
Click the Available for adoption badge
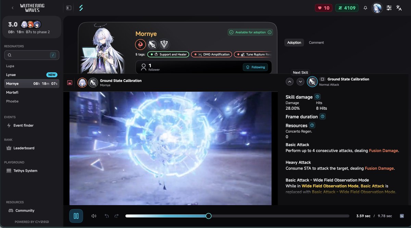pos(250,32)
